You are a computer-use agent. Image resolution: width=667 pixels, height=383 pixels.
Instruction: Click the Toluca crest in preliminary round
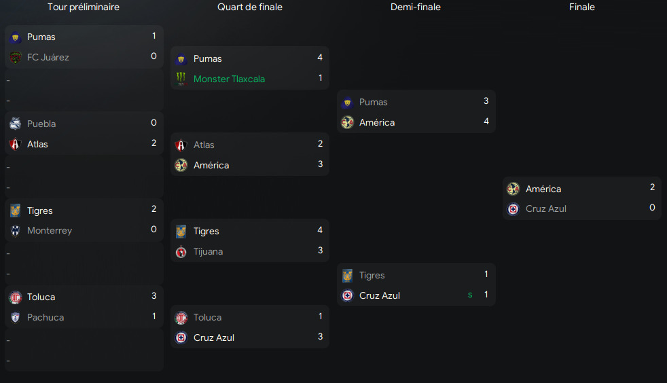pyautogui.click(x=15, y=297)
